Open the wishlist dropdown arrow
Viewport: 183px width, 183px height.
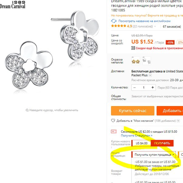tap(178, 121)
